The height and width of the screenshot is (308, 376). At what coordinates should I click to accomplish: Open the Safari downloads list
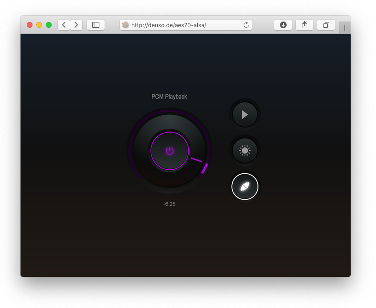click(283, 25)
